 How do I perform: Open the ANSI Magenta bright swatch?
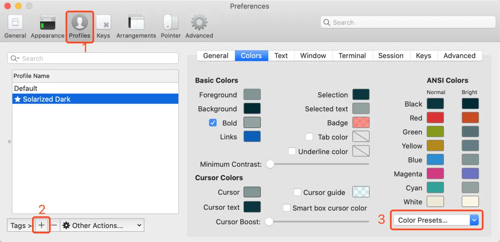pyautogui.click(x=470, y=174)
